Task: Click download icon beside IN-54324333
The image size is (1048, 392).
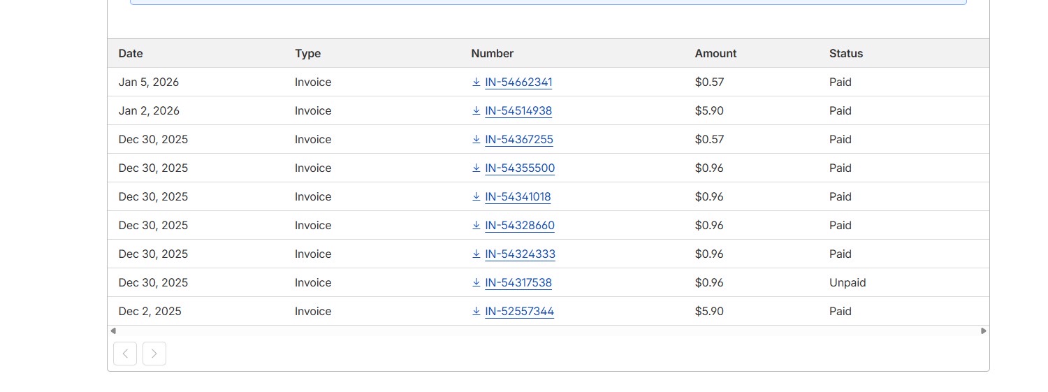Action: 476,254
